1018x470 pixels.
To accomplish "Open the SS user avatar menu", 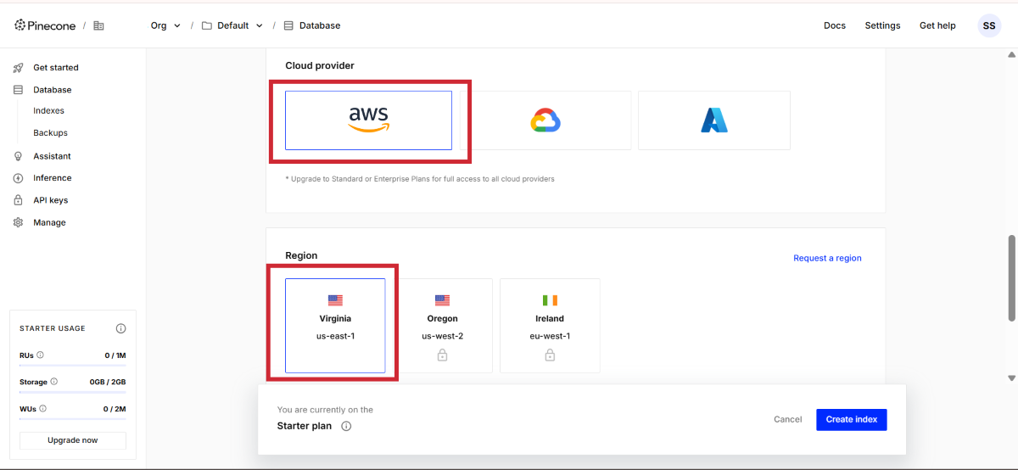I will point(988,25).
